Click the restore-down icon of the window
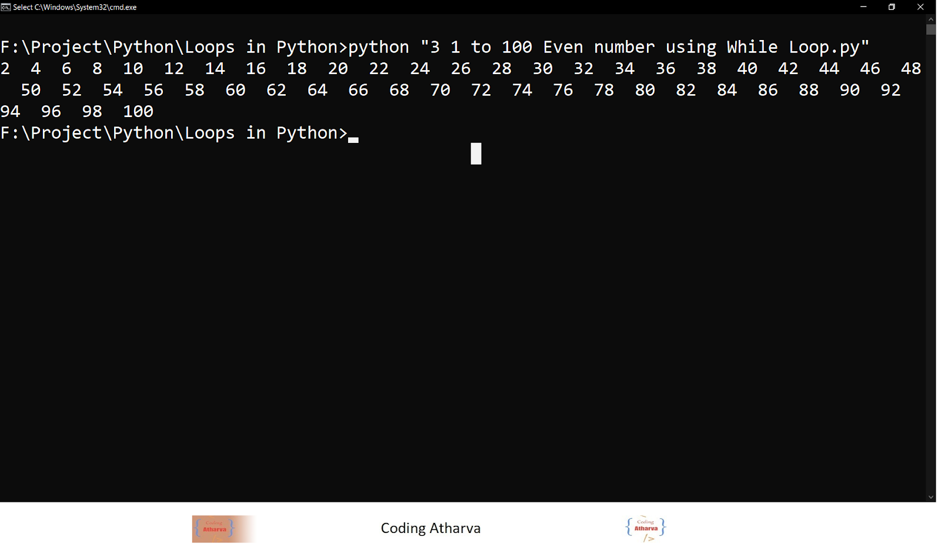 tap(892, 7)
